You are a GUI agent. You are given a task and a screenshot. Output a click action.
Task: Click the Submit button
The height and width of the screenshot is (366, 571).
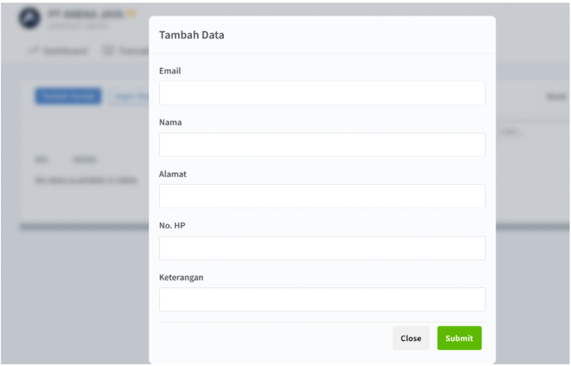(x=459, y=338)
